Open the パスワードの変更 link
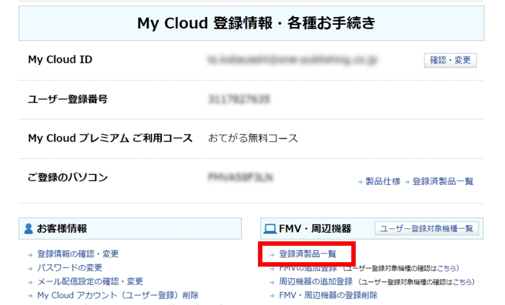 (70, 268)
